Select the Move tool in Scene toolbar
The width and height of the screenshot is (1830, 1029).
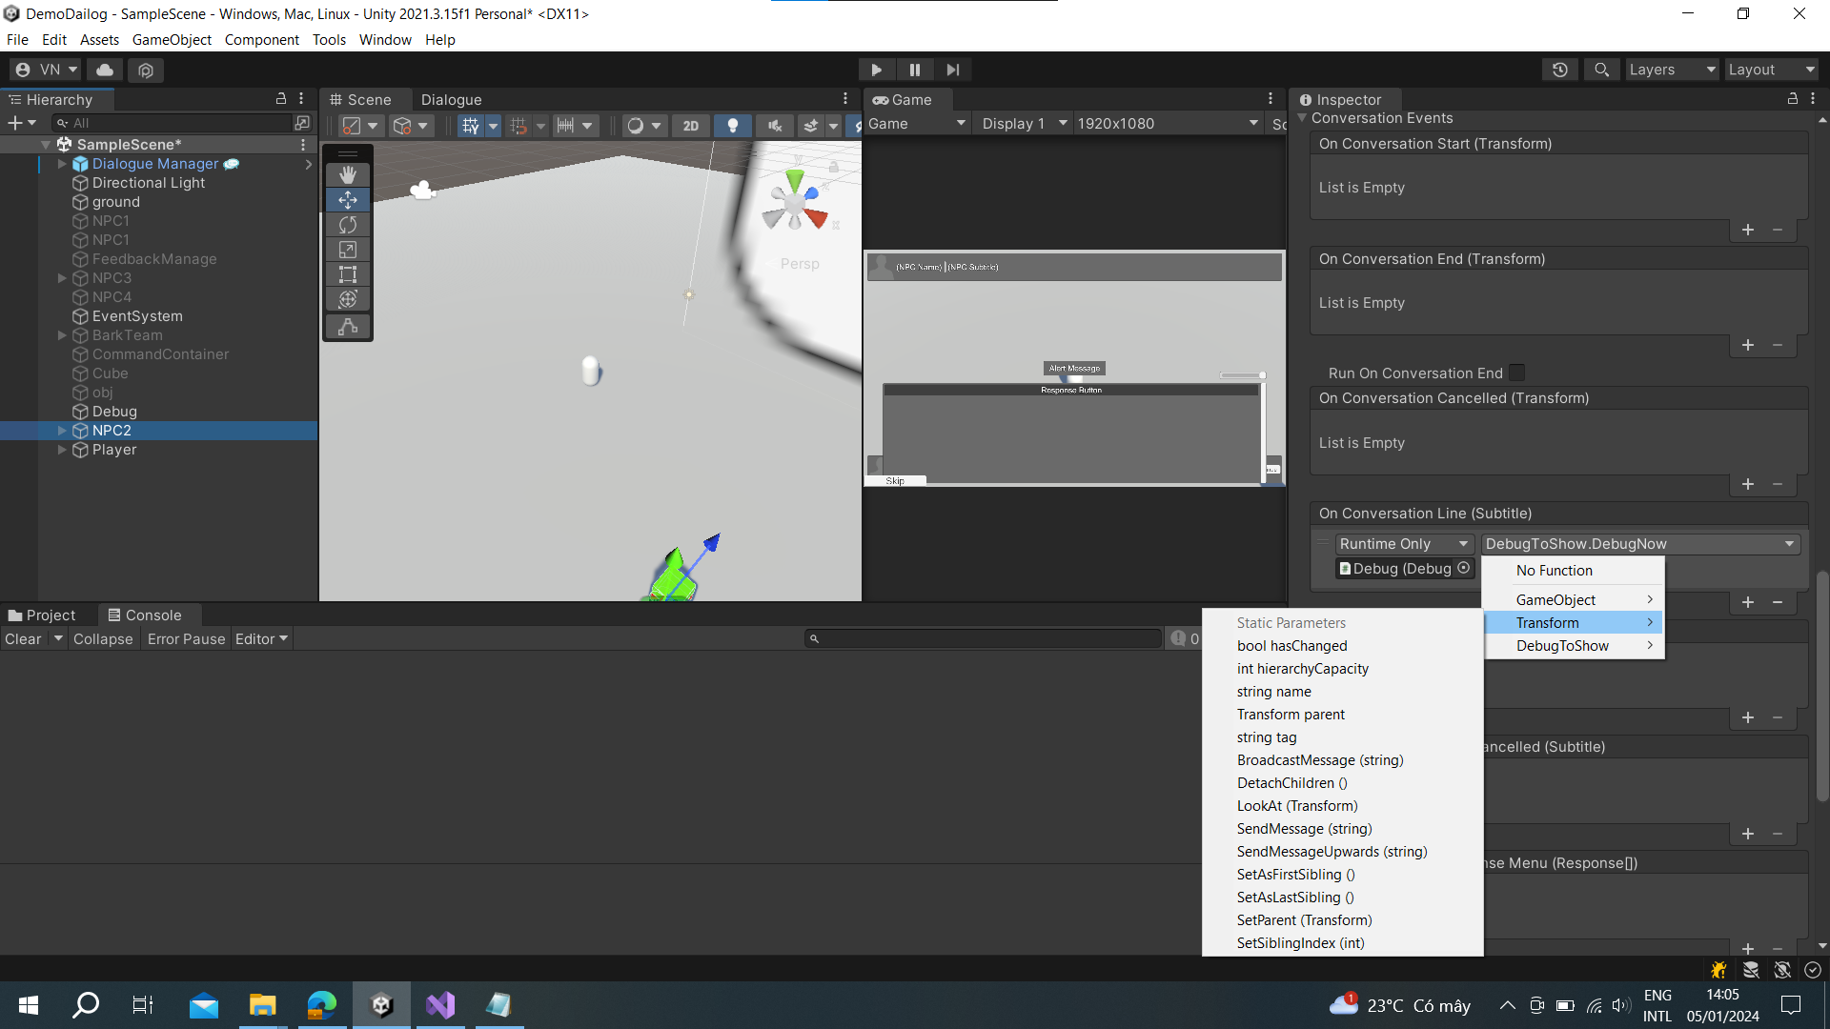point(348,200)
